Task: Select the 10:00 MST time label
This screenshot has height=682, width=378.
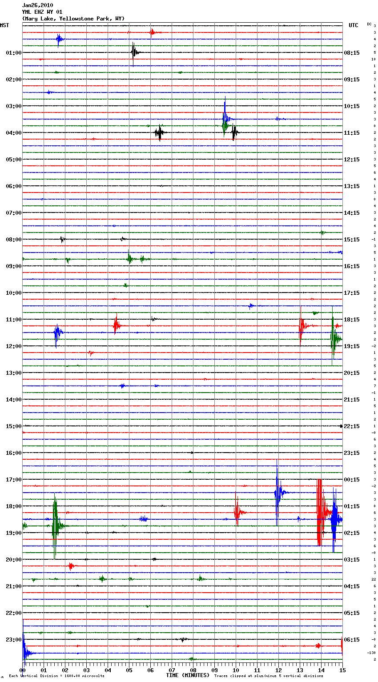Action: pyautogui.click(x=13, y=293)
